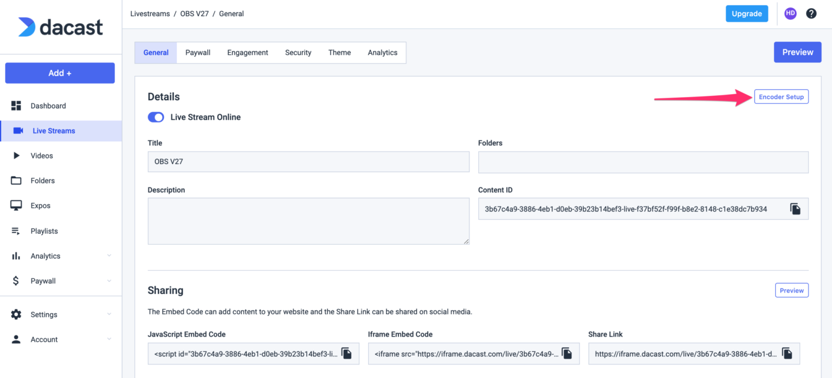Open the Playlists section
Image resolution: width=832 pixels, height=378 pixels.
[44, 231]
